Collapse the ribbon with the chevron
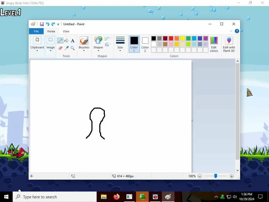 (231, 31)
